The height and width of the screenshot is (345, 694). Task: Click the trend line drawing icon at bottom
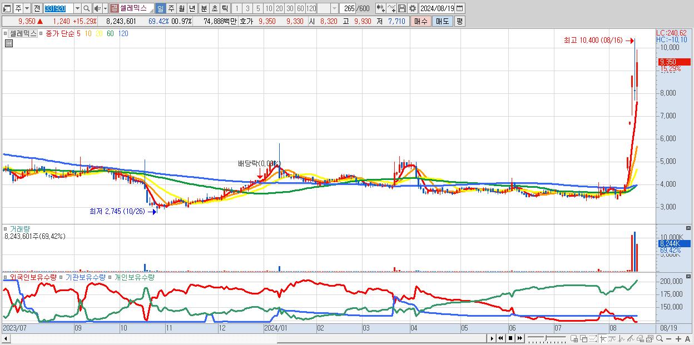tap(631, 338)
